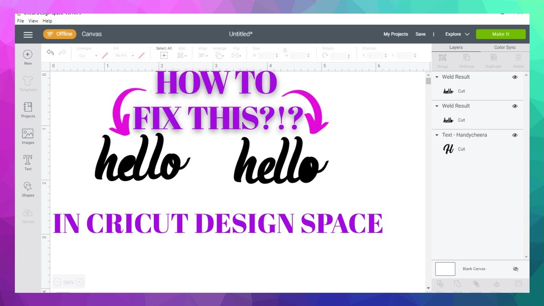
Task: Hide the Text - Handycheera layer
Action: click(x=515, y=135)
